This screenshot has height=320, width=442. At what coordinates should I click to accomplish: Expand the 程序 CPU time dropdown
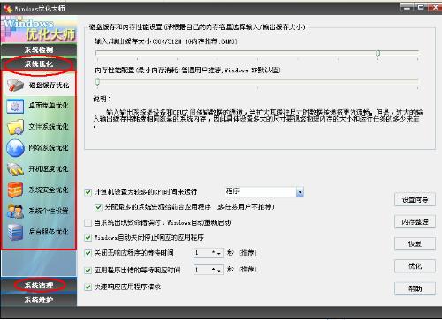point(300,192)
